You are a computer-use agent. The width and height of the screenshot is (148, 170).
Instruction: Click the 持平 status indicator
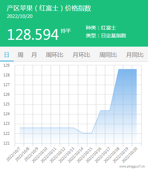(x=66, y=31)
